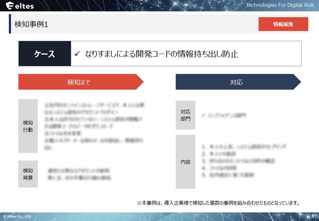Viewport: 319px width, 221px height.
Task: Select the red 情報漏洩 tag
Action: point(283,24)
